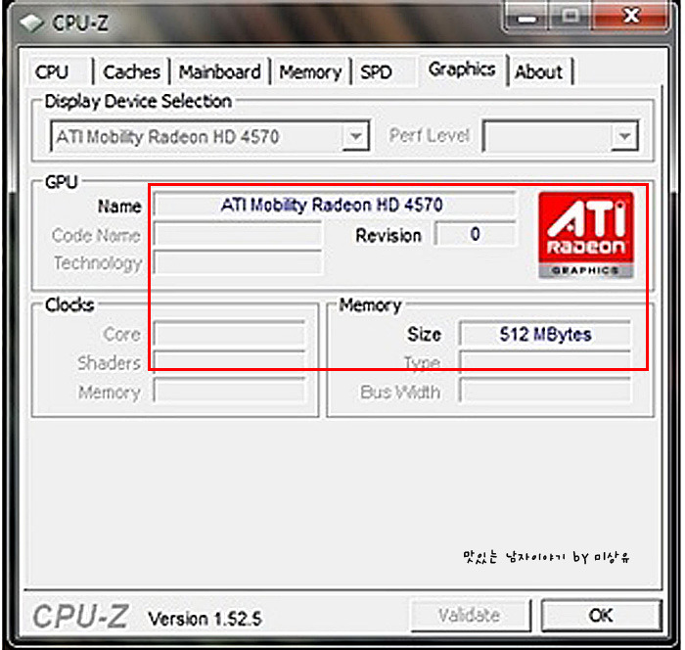The width and height of the screenshot is (685, 650).
Task: Click the Core clock field
Action: click(x=229, y=334)
